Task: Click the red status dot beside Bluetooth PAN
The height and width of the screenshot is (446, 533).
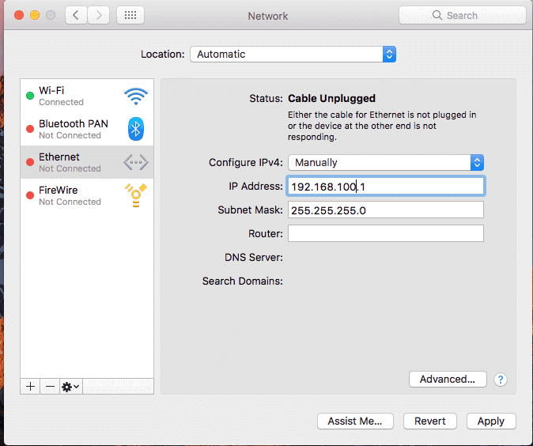Action: pyautogui.click(x=30, y=129)
